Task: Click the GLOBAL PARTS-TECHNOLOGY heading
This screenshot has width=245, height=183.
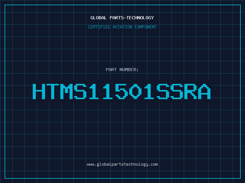Action: [122, 18]
